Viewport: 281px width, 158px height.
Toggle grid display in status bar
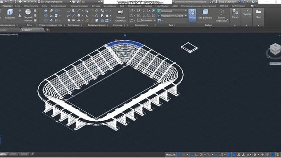click(x=179, y=154)
